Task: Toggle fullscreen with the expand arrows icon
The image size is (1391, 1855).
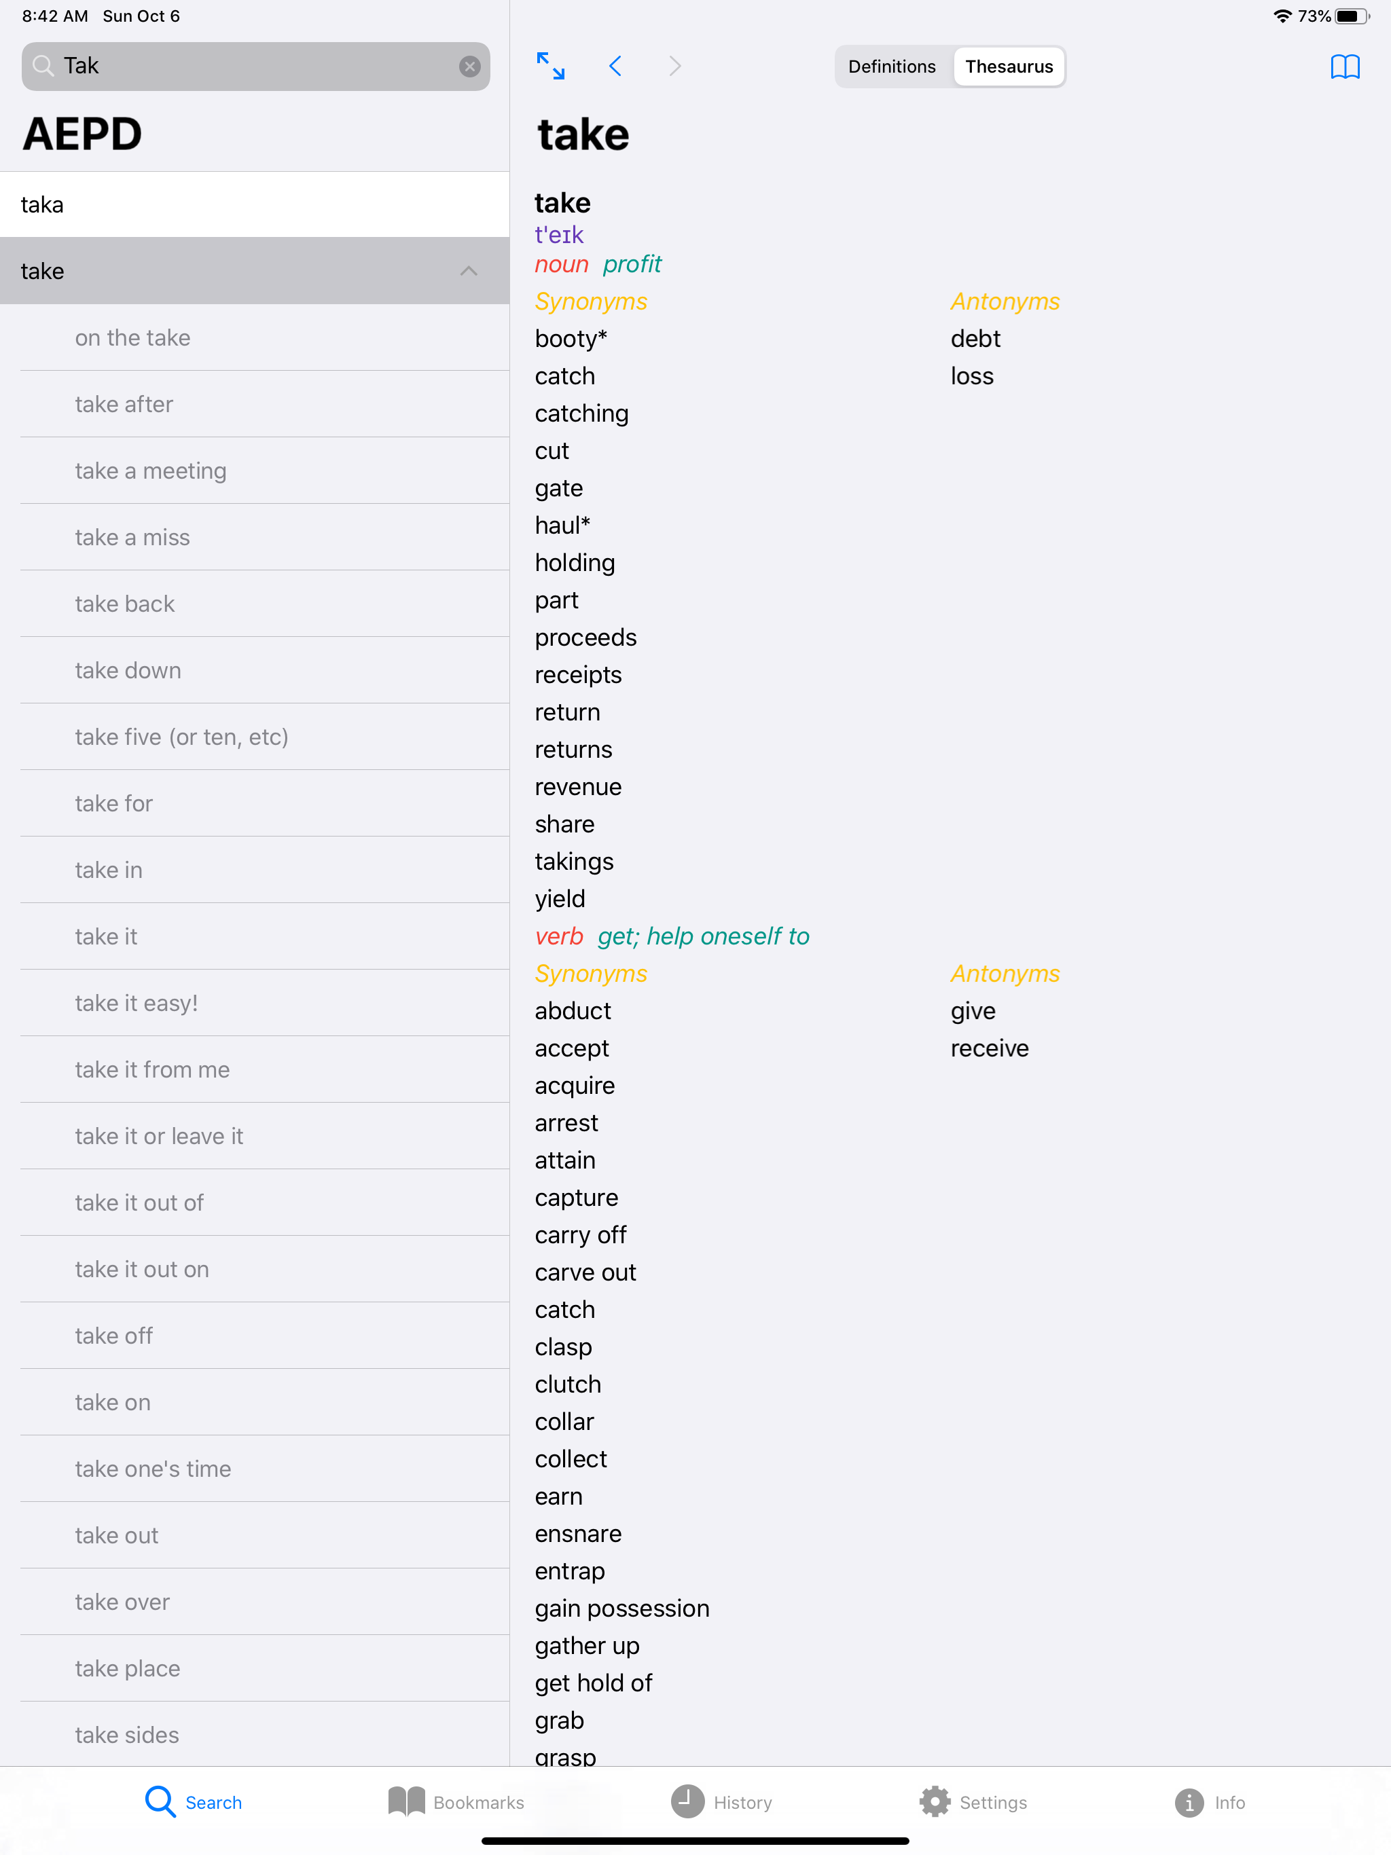Action: [x=550, y=67]
